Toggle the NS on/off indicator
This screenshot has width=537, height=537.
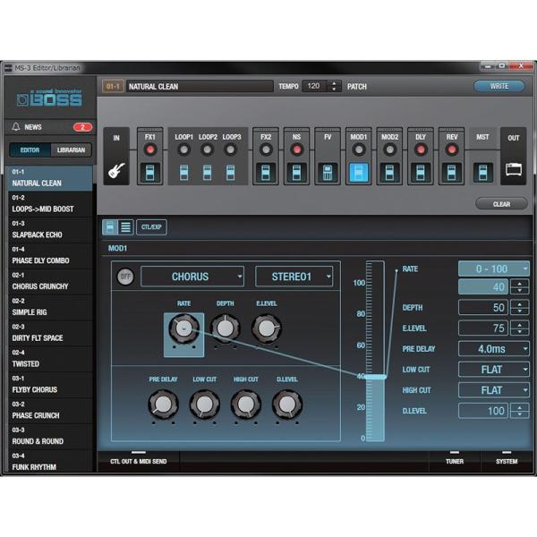296,149
